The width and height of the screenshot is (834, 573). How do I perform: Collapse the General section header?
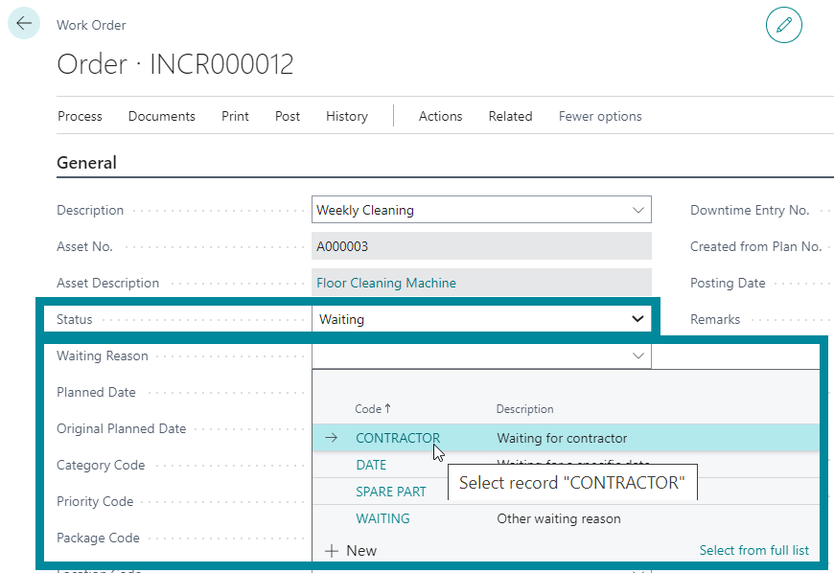click(86, 163)
